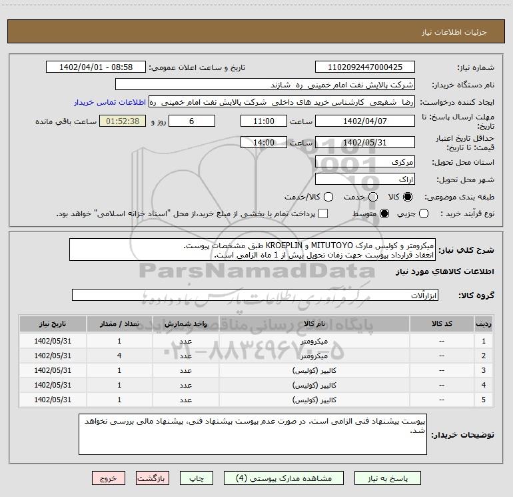This screenshot has width=513, height=497.
Task: Click the remaining time 01:52:38 field
Action: pyautogui.click(x=123, y=121)
